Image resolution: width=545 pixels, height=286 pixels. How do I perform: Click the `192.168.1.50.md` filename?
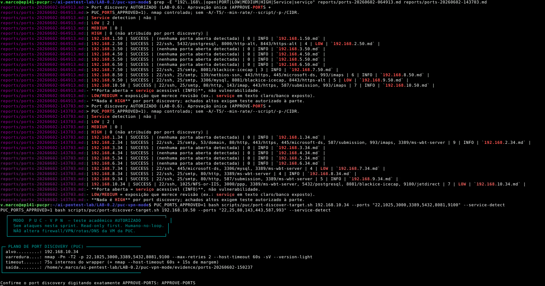pyautogui.click(x=299, y=39)
